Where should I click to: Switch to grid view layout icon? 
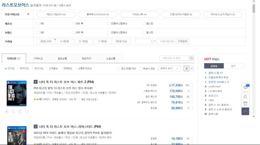[192, 69]
